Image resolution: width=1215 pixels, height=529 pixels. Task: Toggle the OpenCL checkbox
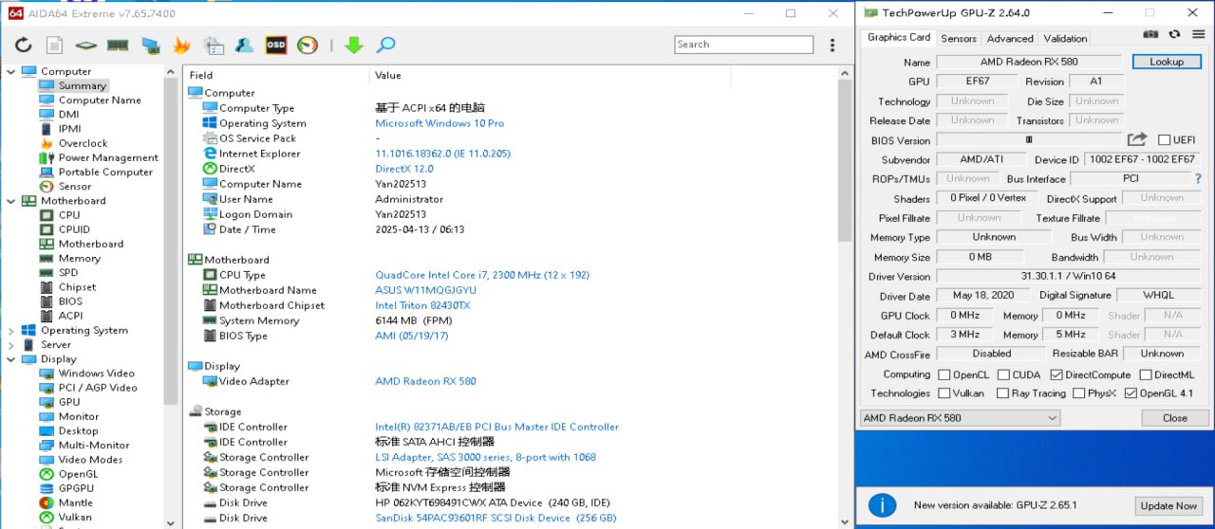point(944,374)
